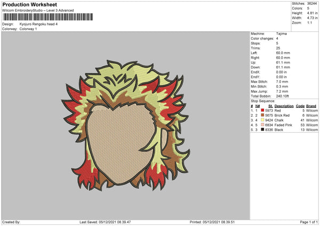
Task: Click the 'Stop Sequence:' heading
Action: 263,101
